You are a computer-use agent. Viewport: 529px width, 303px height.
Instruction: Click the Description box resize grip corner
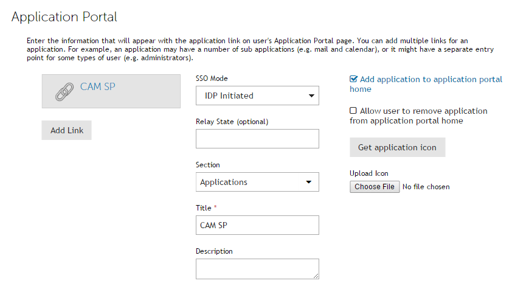point(316,276)
